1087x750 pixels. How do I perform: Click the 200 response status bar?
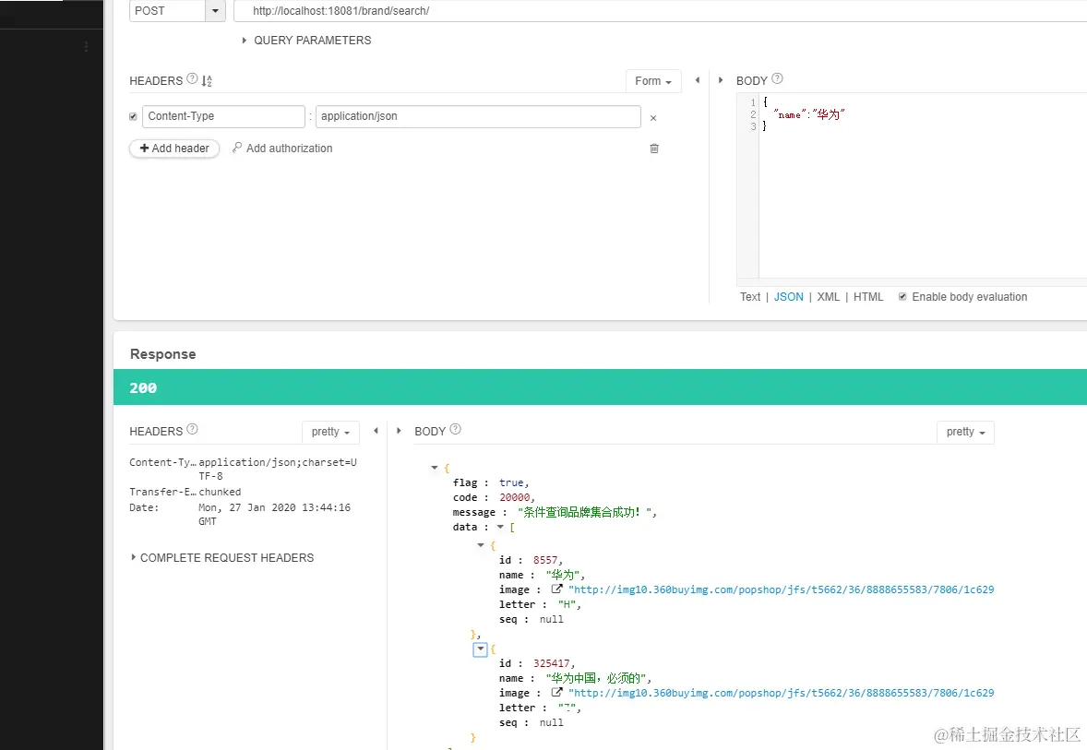(601, 387)
